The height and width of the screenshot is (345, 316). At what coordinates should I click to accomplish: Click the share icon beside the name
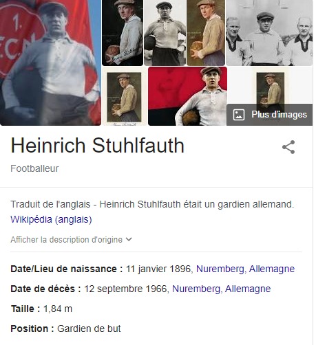point(288,147)
